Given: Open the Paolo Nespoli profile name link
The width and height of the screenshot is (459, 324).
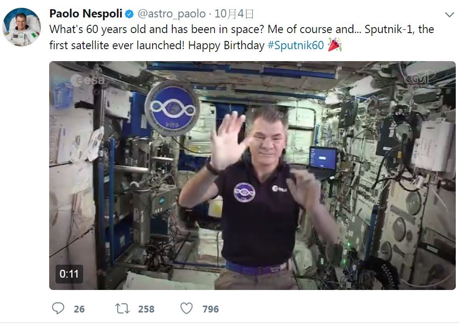Looking at the screenshot, I should [86, 14].
